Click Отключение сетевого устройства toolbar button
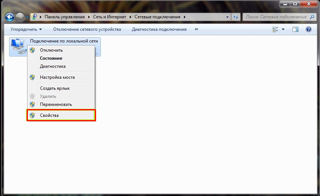This screenshot has width=320, height=196. (x=87, y=29)
